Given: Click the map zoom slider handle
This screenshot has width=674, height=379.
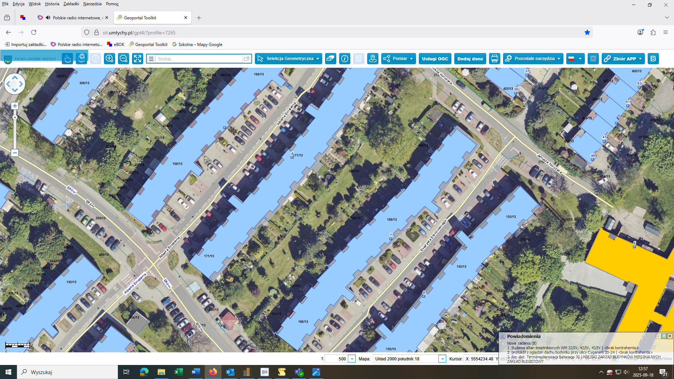Looking at the screenshot, I should (x=15, y=117).
